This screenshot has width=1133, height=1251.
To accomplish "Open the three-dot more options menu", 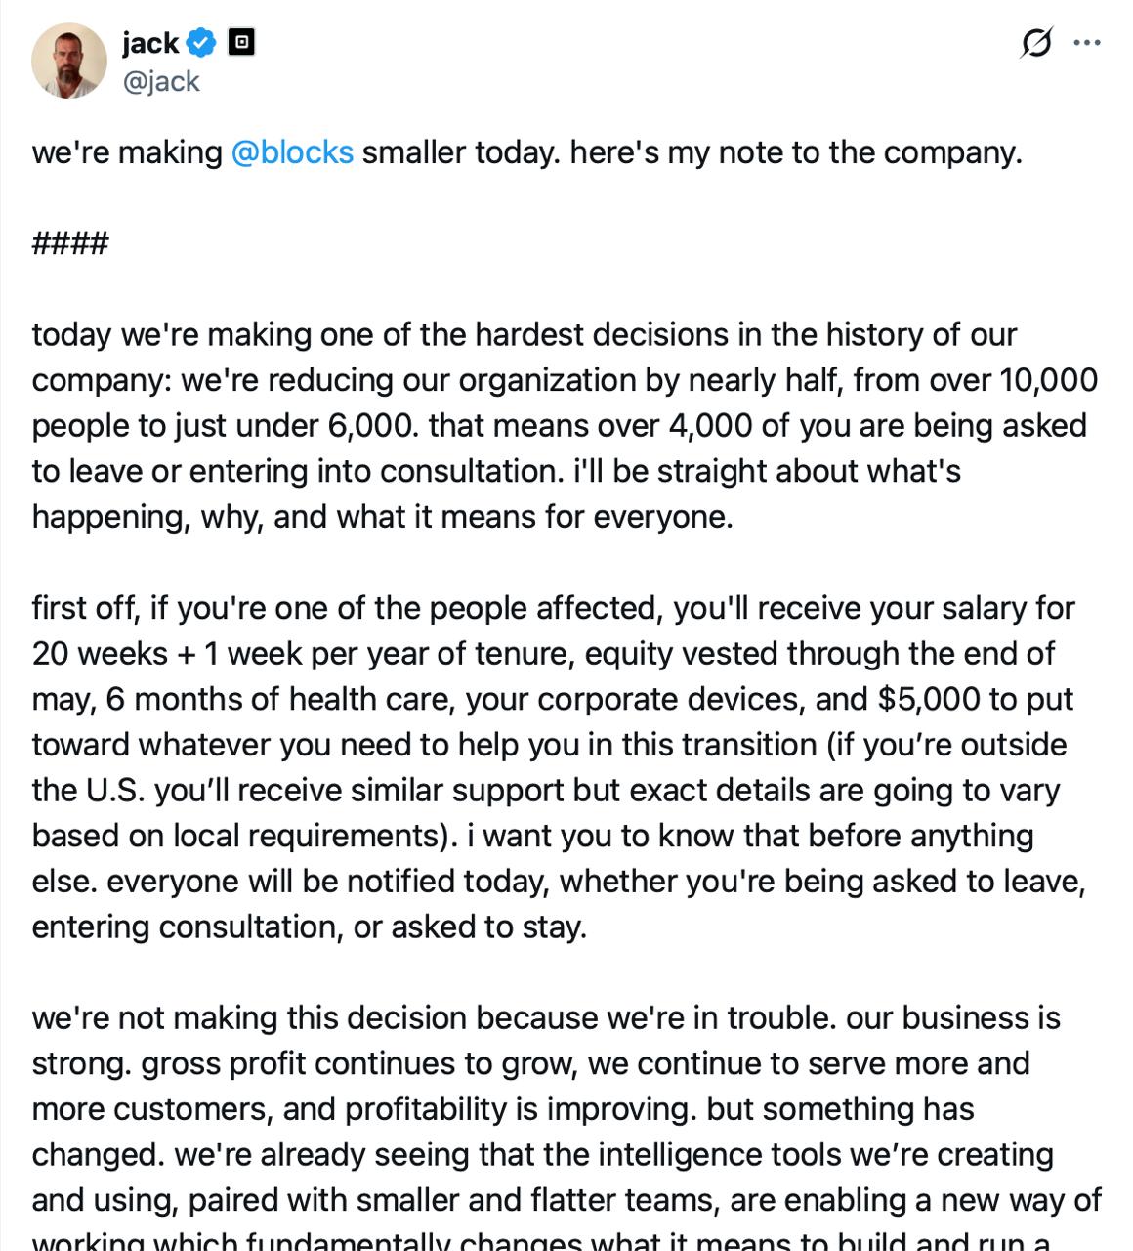I will (1087, 43).
